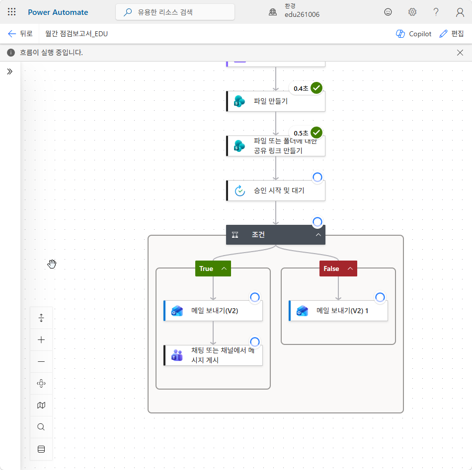Click the environment globe icon
This screenshot has height=470, width=472.
pos(273,12)
